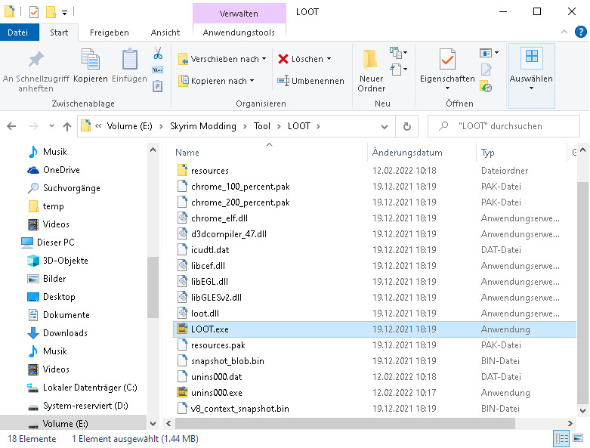Open the Datei menu tab
This screenshot has width=590, height=448.
pyautogui.click(x=17, y=32)
